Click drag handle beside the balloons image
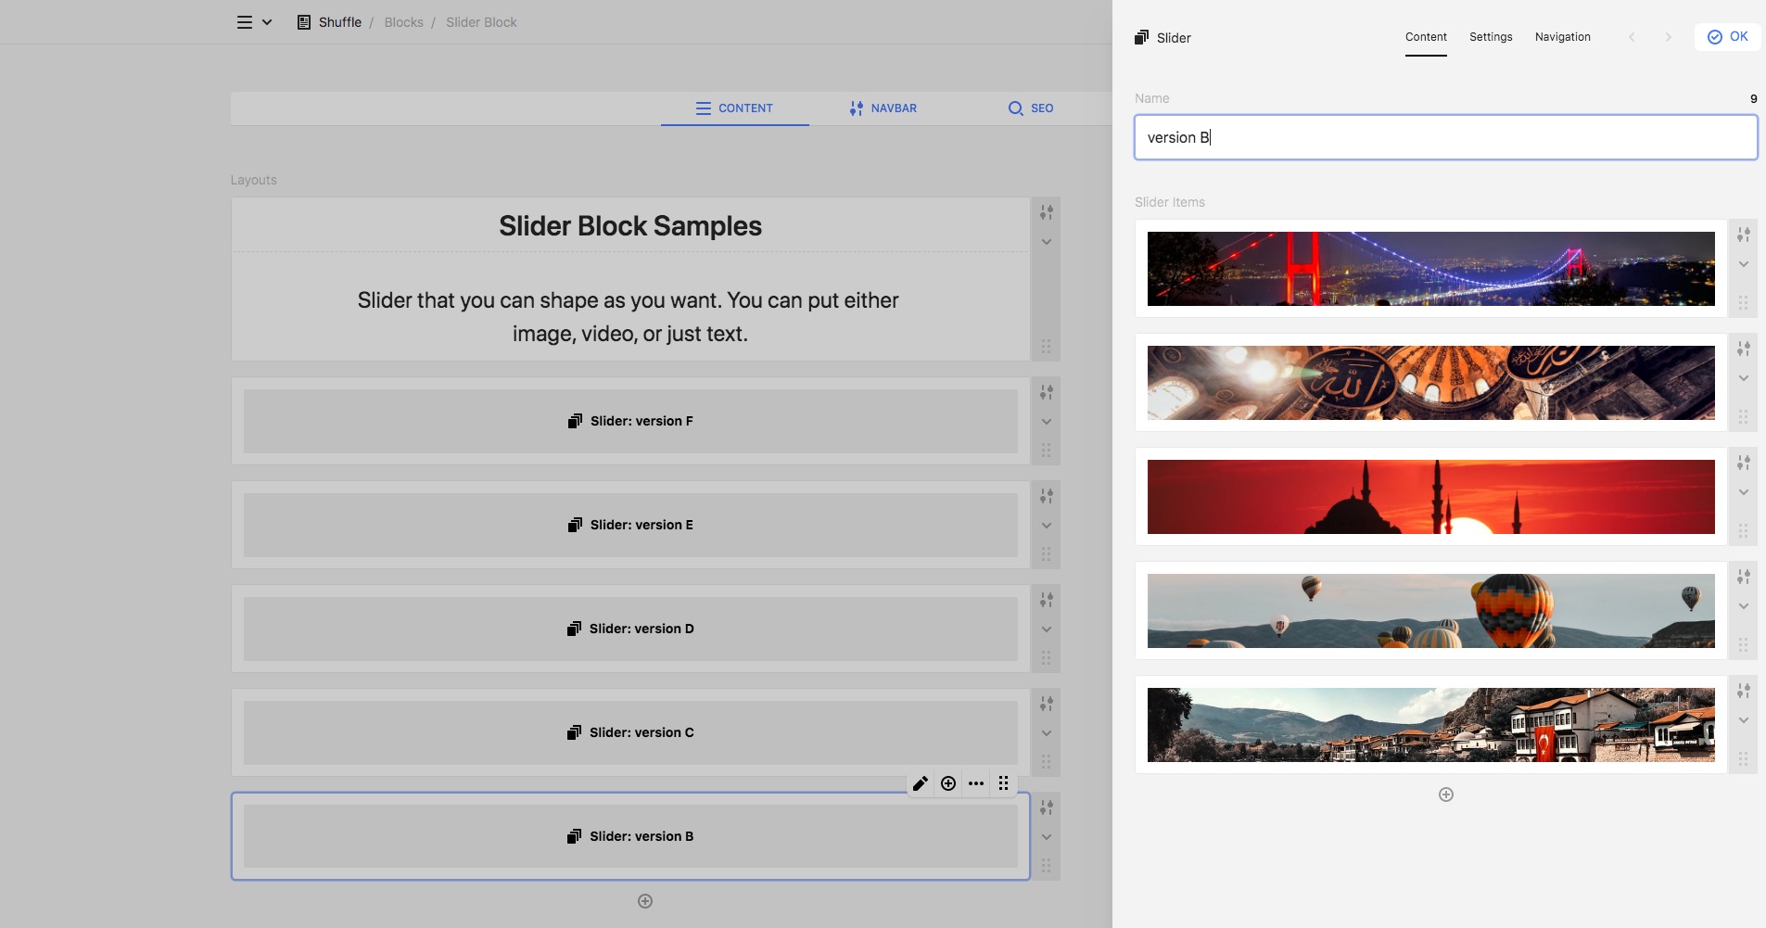The image size is (1766, 928). pyautogui.click(x=1743, y=644)
